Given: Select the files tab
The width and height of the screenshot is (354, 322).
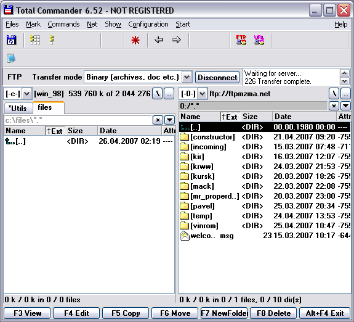Looking at the screenshot, I should [x=49, y=107].
